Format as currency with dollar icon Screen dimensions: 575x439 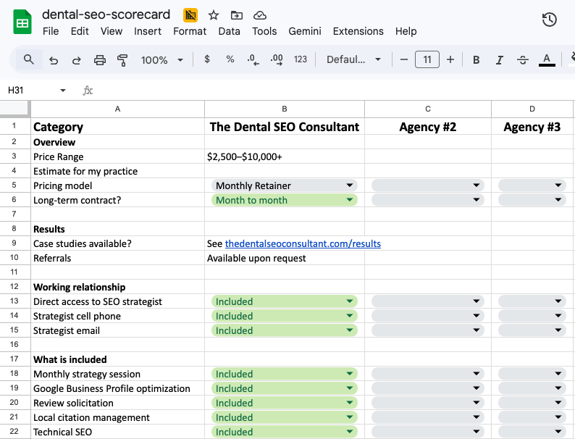(207, 59)
